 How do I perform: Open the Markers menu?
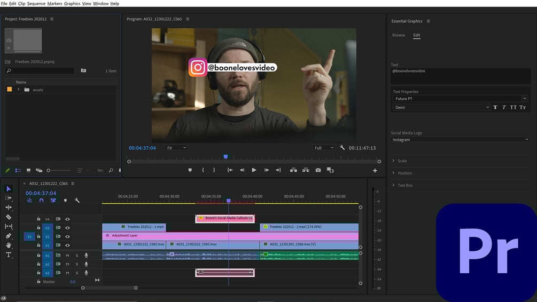coord(55,3)
